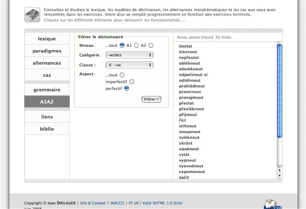Select the word 'svléknout'
The image size is (306, 209).
(x=189, y=137)
